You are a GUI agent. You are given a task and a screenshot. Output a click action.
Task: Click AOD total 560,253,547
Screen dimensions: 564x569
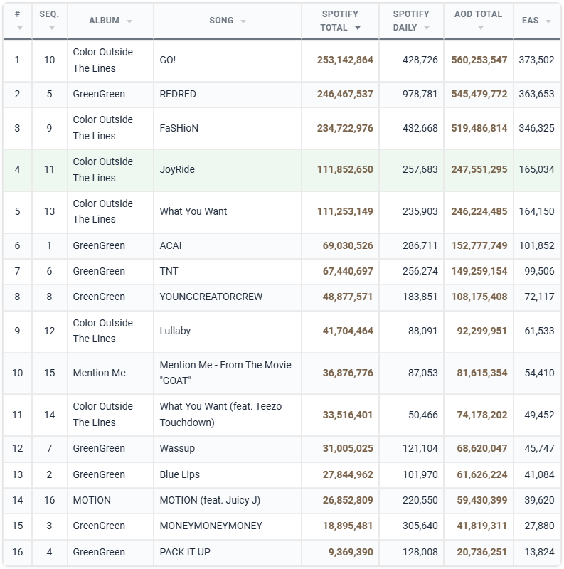[x=479, y=60]
